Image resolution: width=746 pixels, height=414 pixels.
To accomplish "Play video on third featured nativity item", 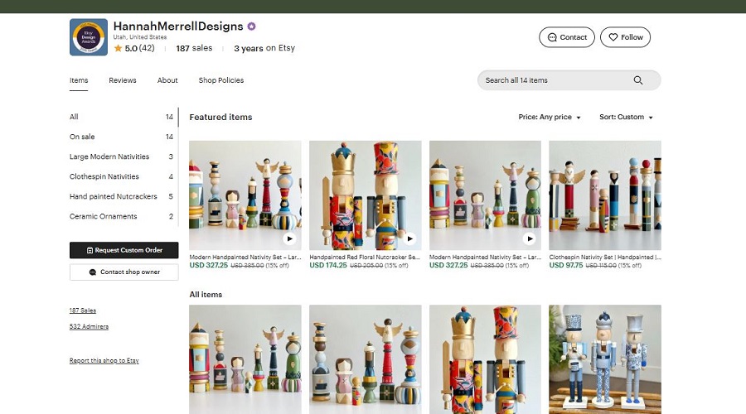I will (530, 238).
